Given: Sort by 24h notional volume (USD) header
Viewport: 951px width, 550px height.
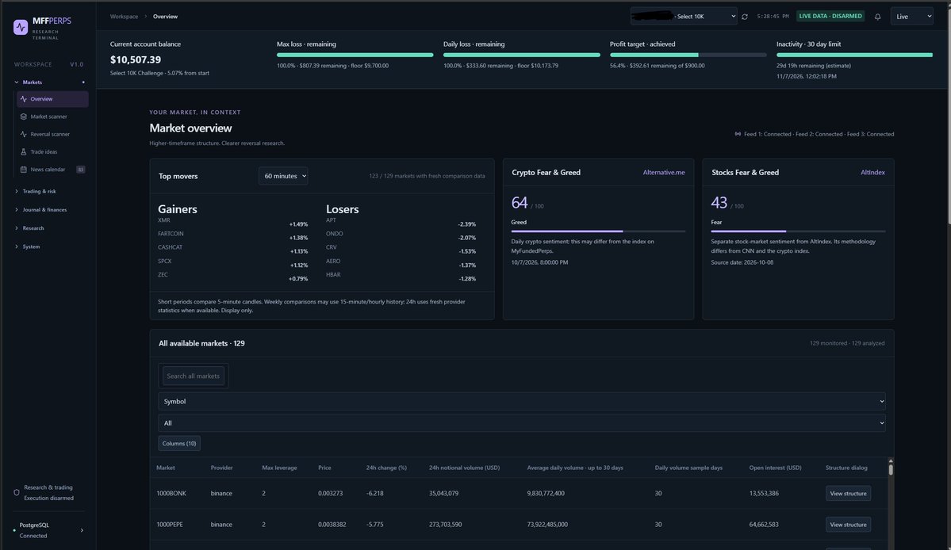Looking at the screenshot, I should pos(464,468).
